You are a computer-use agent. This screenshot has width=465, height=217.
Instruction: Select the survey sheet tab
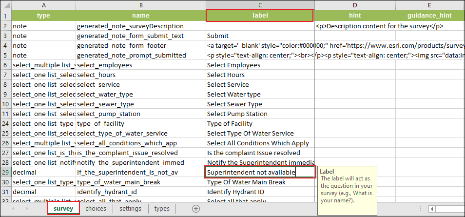tap(63, 209)
